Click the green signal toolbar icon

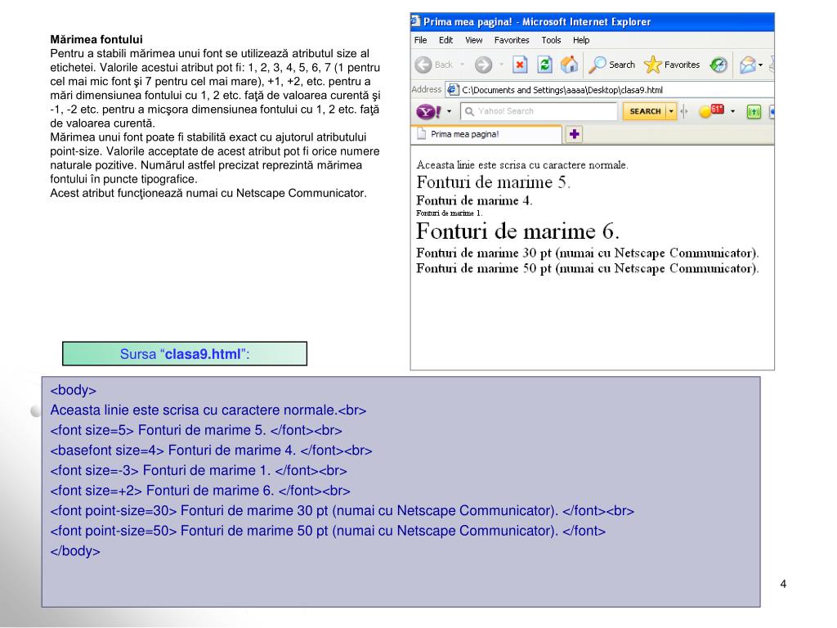coord(754,111)
